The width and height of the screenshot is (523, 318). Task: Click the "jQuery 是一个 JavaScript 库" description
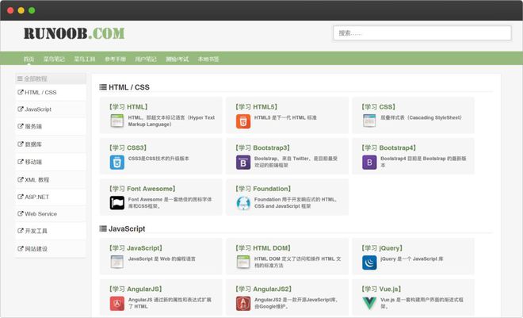(x=412, y=259)
